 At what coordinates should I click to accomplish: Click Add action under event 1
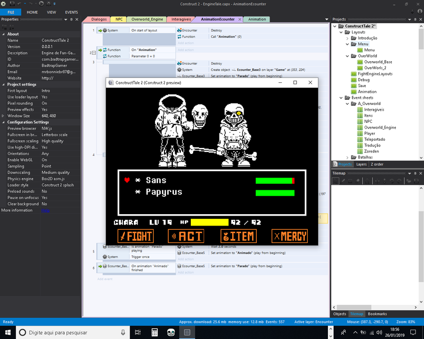point(186,43)
